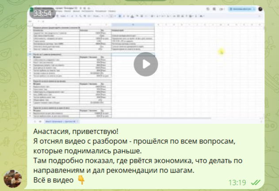The width and height of the screenshot is (279, 191).
Task: Click the text "Всё в видео"
Action: 53,180
